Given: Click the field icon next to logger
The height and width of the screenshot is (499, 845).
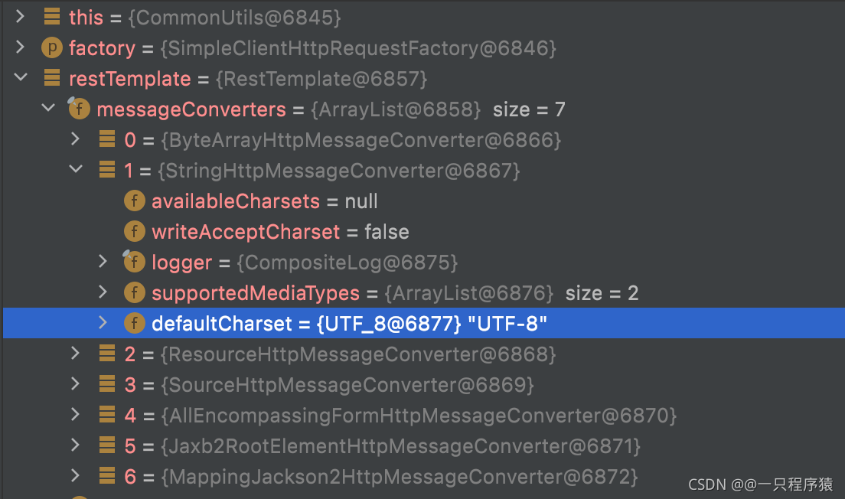Looking at the screenshot, I should tap(135, 262).
